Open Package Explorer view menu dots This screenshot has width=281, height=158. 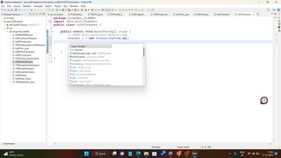(x=37, y=14)
